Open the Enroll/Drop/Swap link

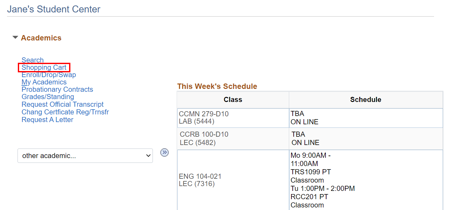(x=49, y=75)
